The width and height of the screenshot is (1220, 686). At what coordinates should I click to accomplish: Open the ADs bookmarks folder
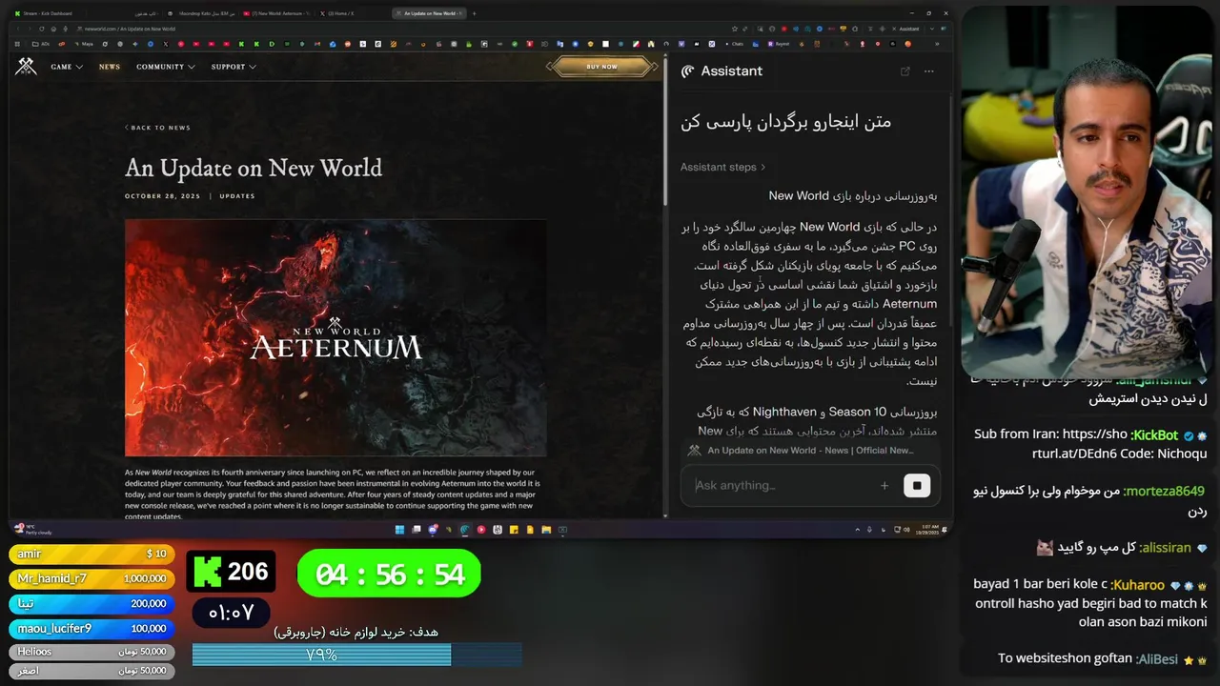pos(41,44)
